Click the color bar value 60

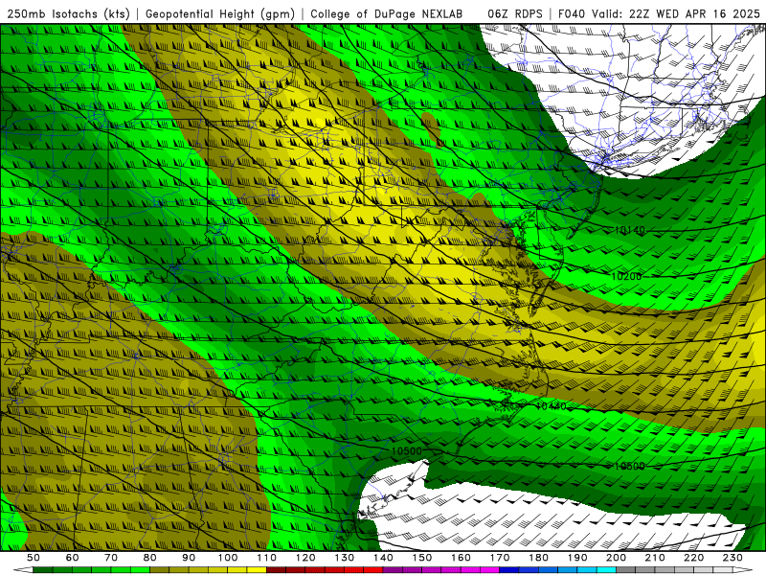tap(73, 558)
